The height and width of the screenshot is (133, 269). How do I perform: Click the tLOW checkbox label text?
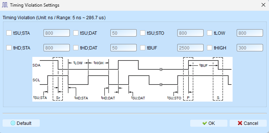pyautogui.click(x=220, y=33)
